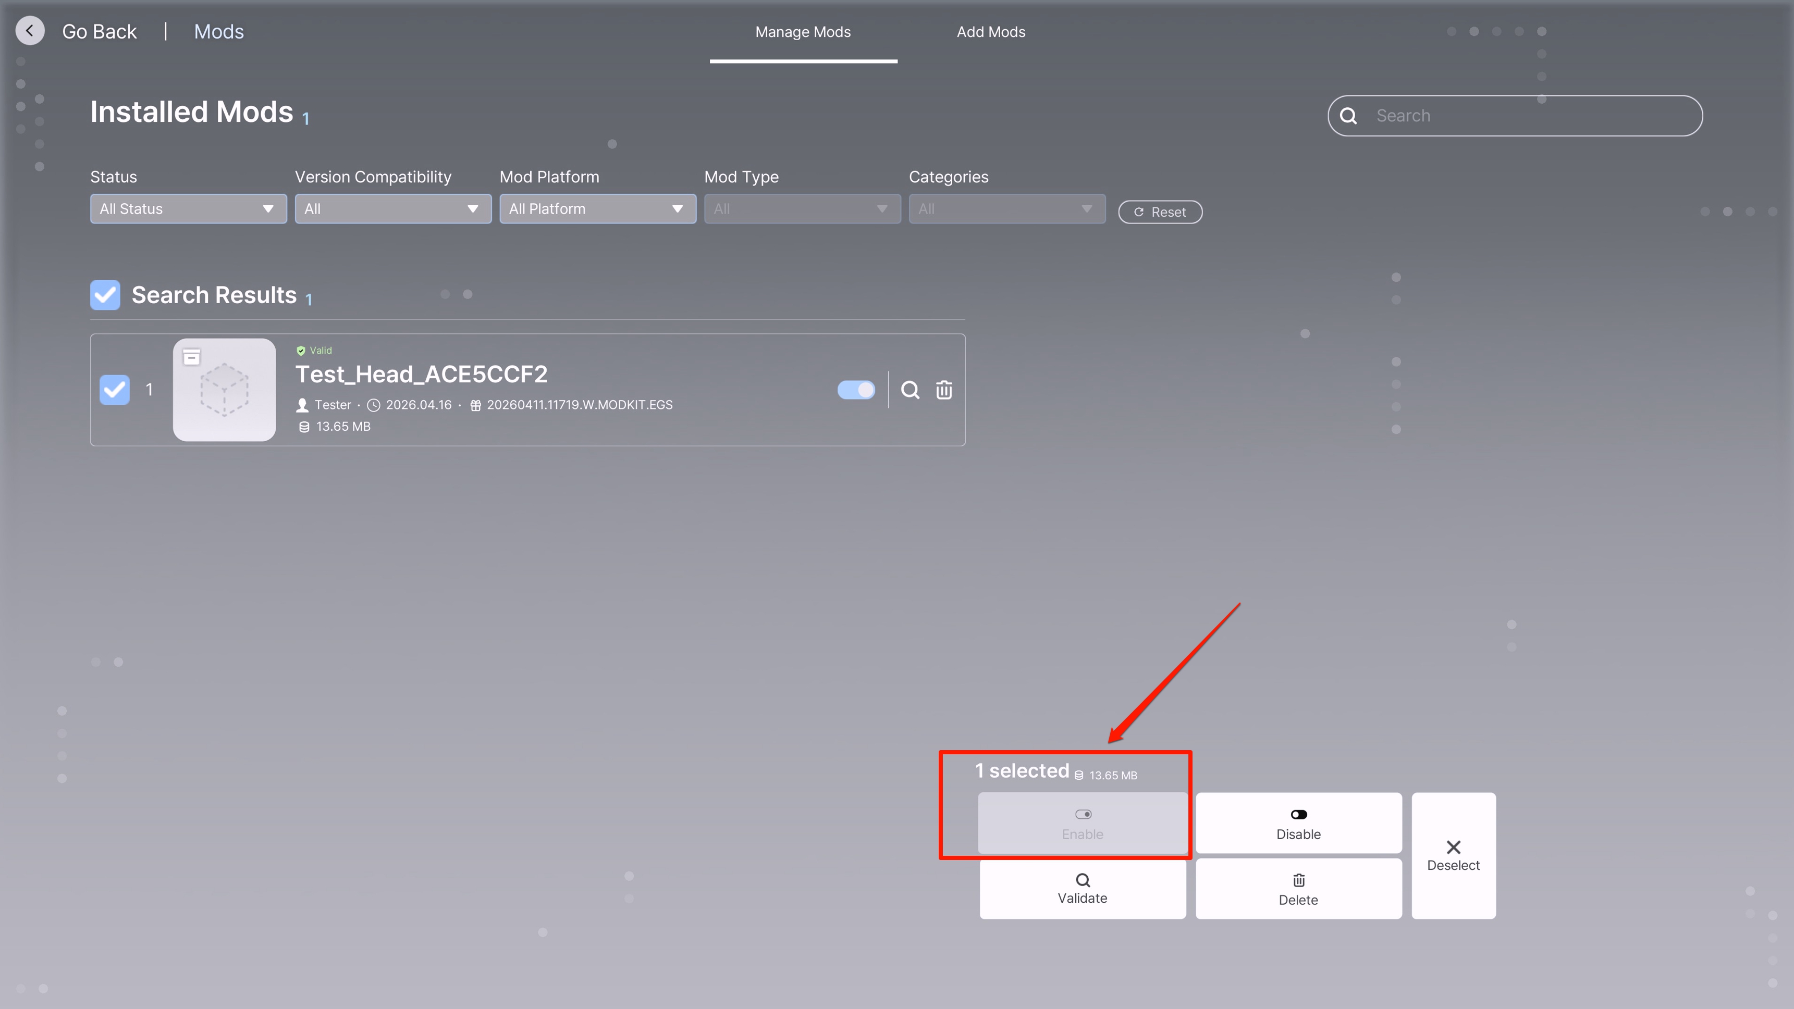
Task: Click the magnifier icon in the Search box
Action: [1348, 116]
